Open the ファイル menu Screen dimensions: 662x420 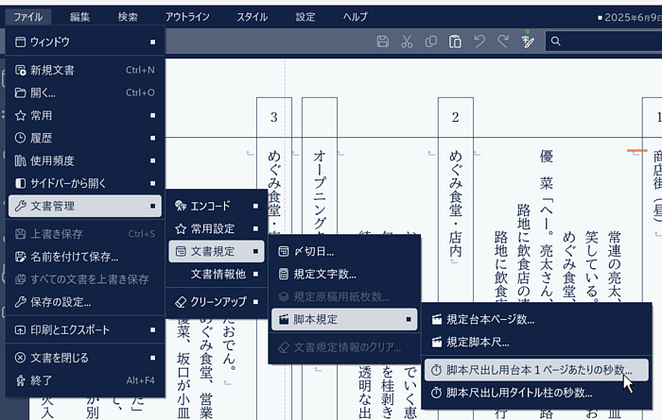click(x=27, y=17)
